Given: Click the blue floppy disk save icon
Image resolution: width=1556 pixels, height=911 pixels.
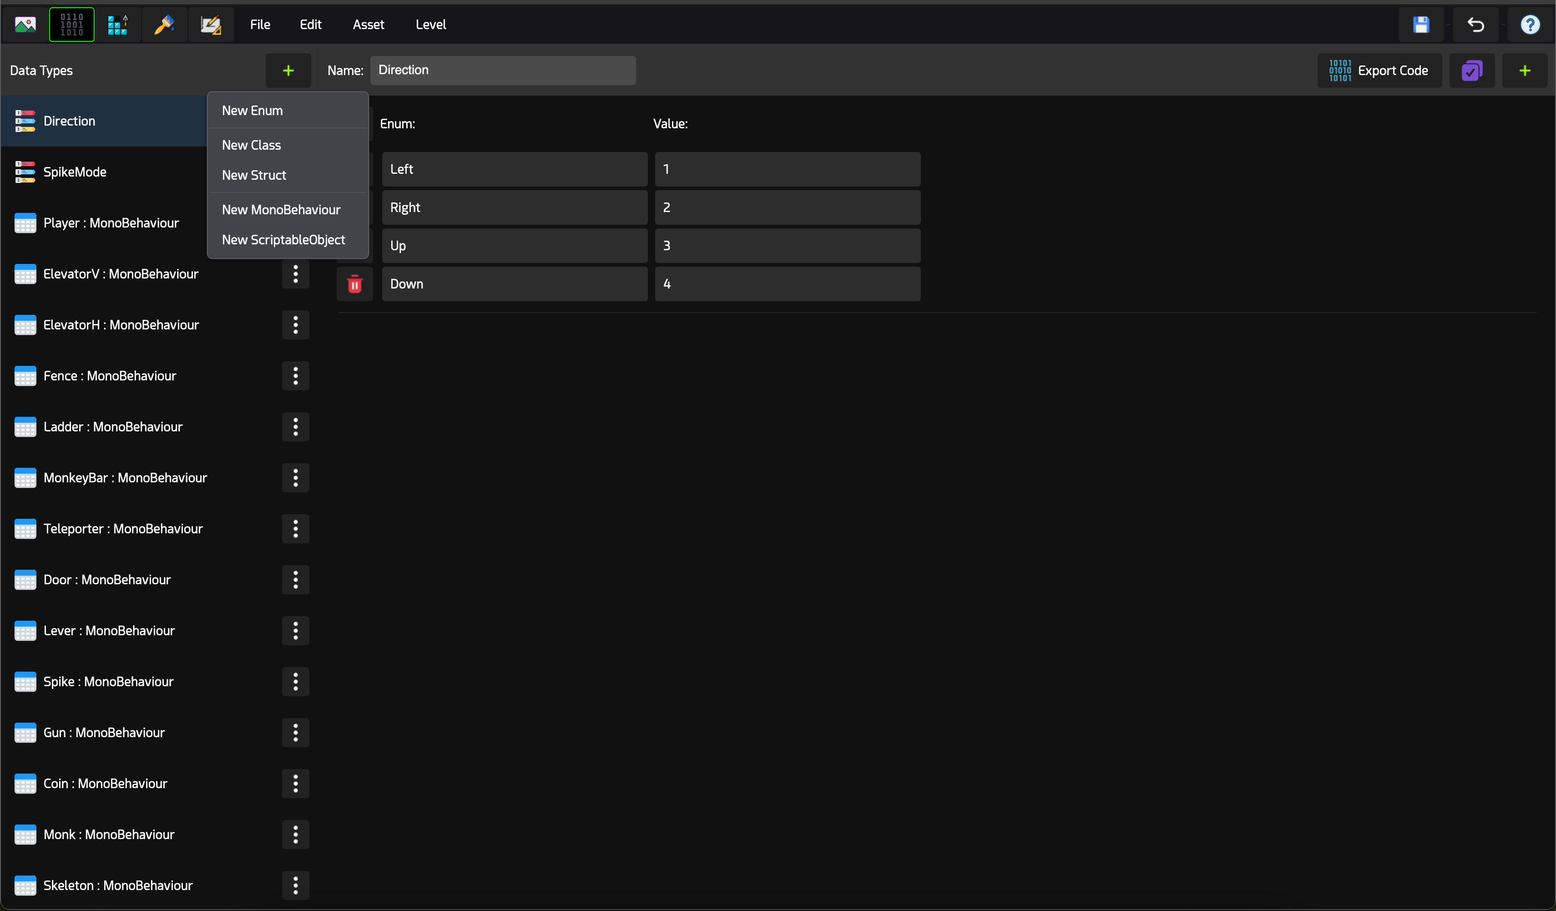Looking at the screenshot, I should coord(1421,25).
